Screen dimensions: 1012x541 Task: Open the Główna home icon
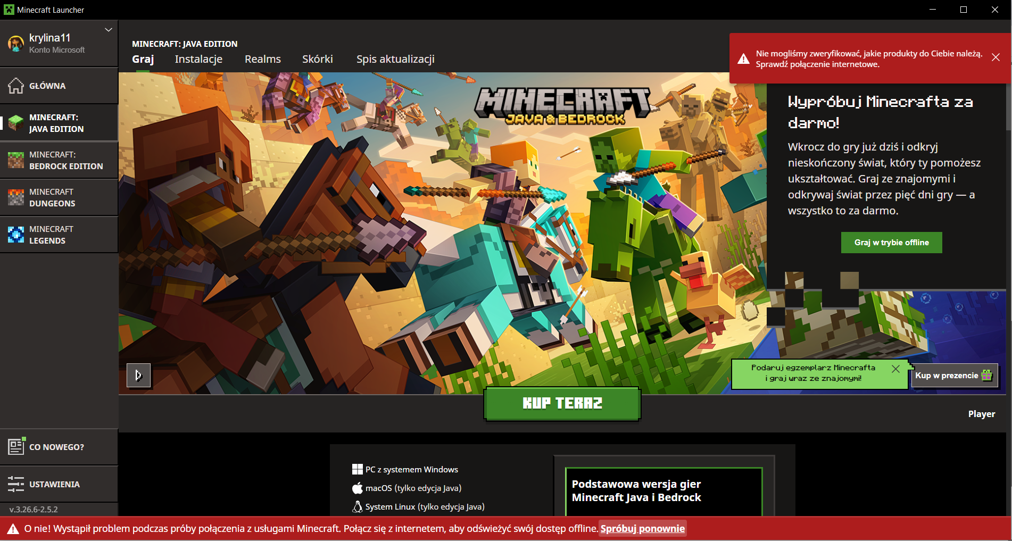(16, 86)
